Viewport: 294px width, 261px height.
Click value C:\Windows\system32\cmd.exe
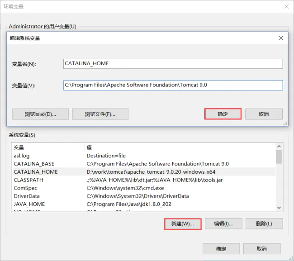click(125, 188)
